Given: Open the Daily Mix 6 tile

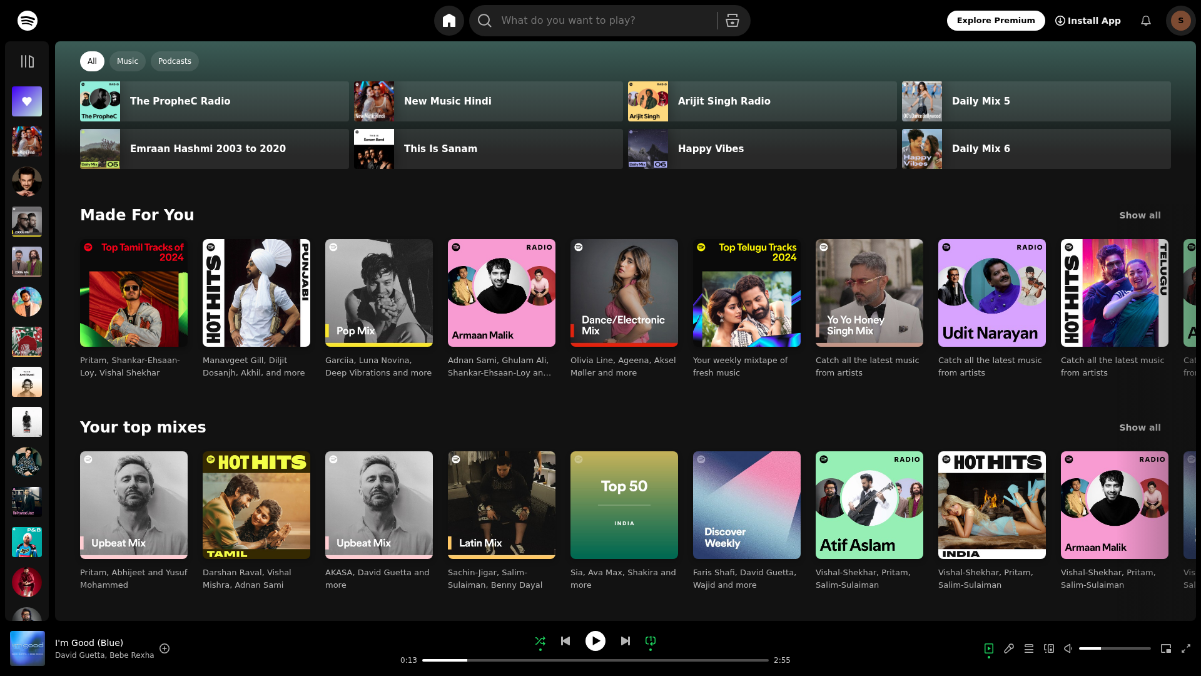Looking at the screenshot, I should [x=1036, y=149].
